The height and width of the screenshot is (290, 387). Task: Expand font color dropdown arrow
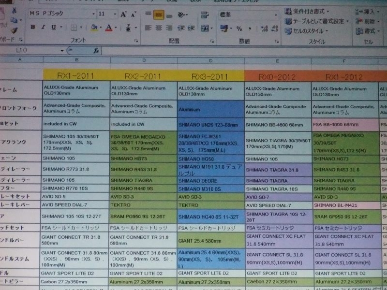pyautogui.click(x=116, y=28)
